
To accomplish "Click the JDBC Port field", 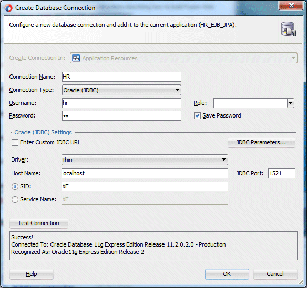I will [x=282, y=173].
